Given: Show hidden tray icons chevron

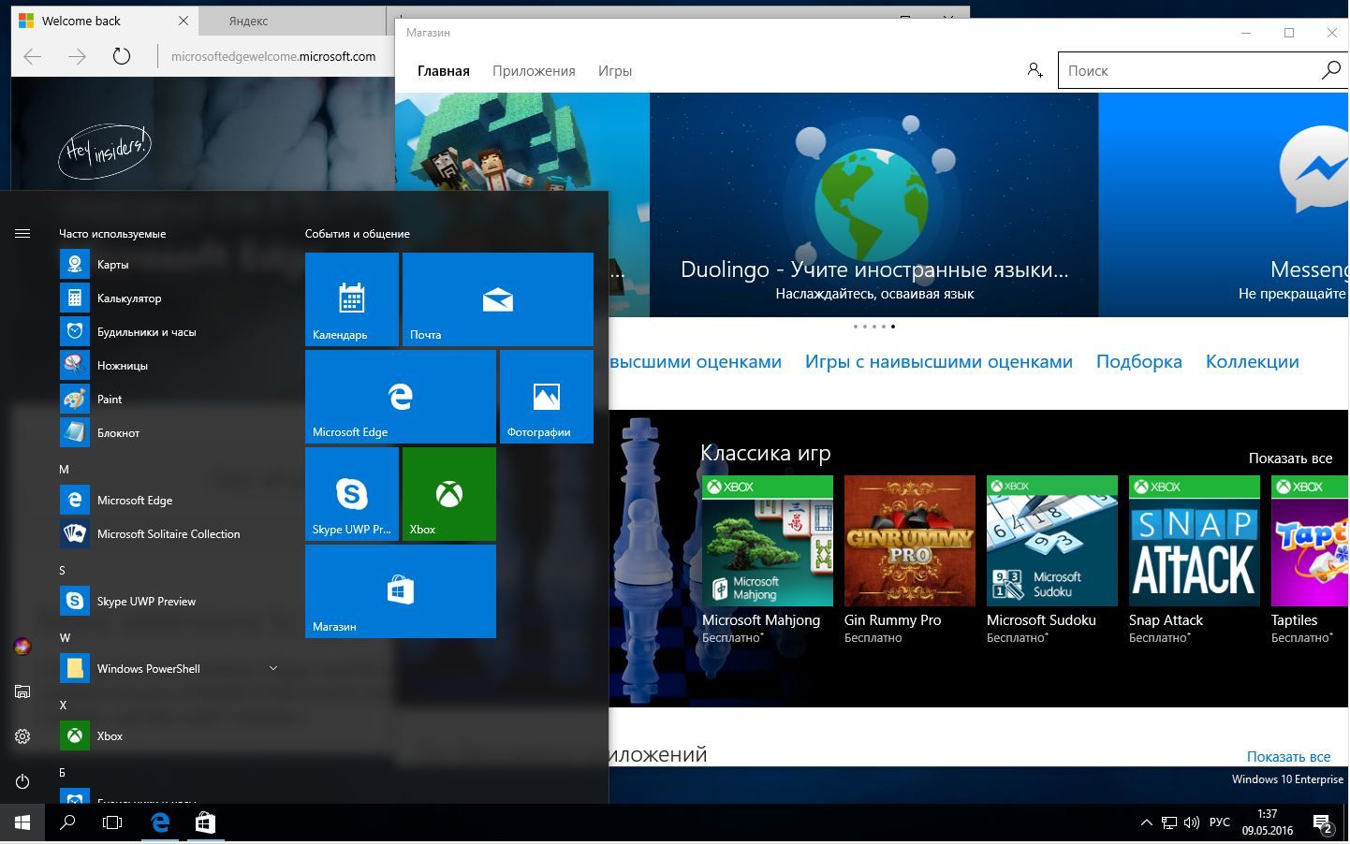Looking at the screenshot, I should pyautogui.click(x=1146, y=822).
